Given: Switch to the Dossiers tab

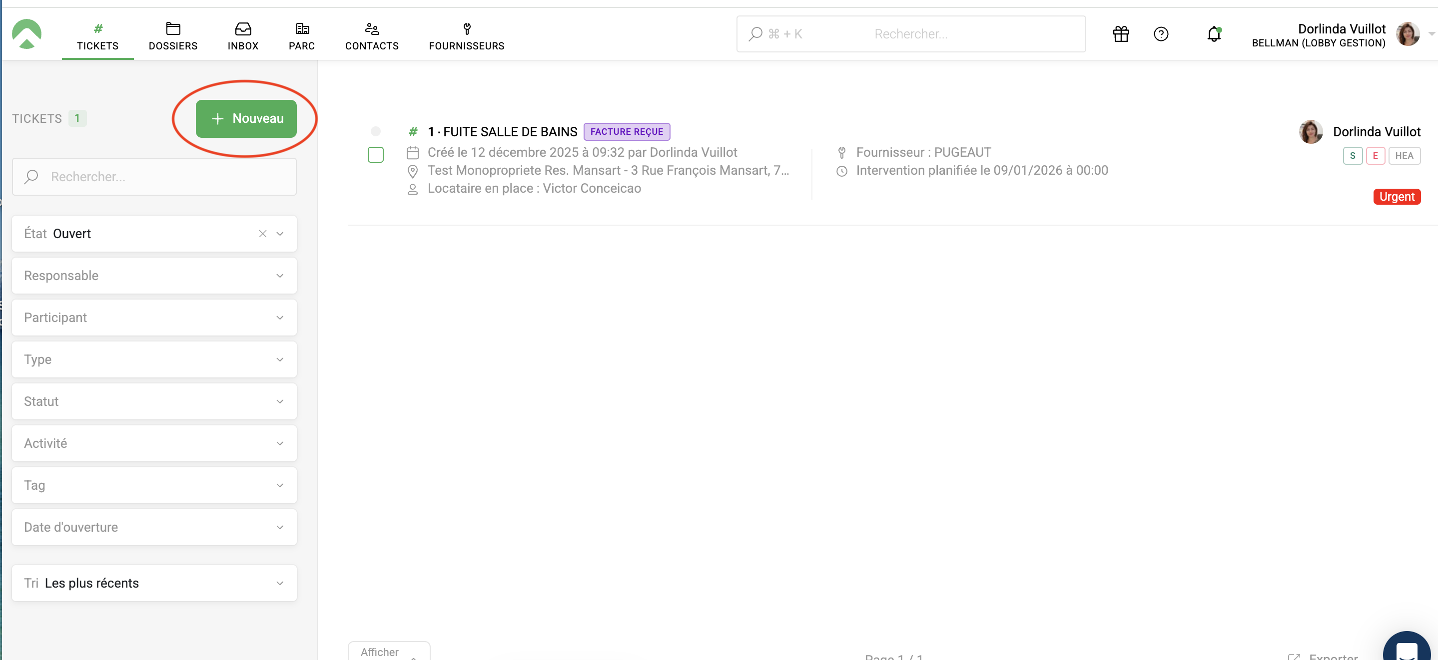Looking at the screenshot, I should click(172, 36).
